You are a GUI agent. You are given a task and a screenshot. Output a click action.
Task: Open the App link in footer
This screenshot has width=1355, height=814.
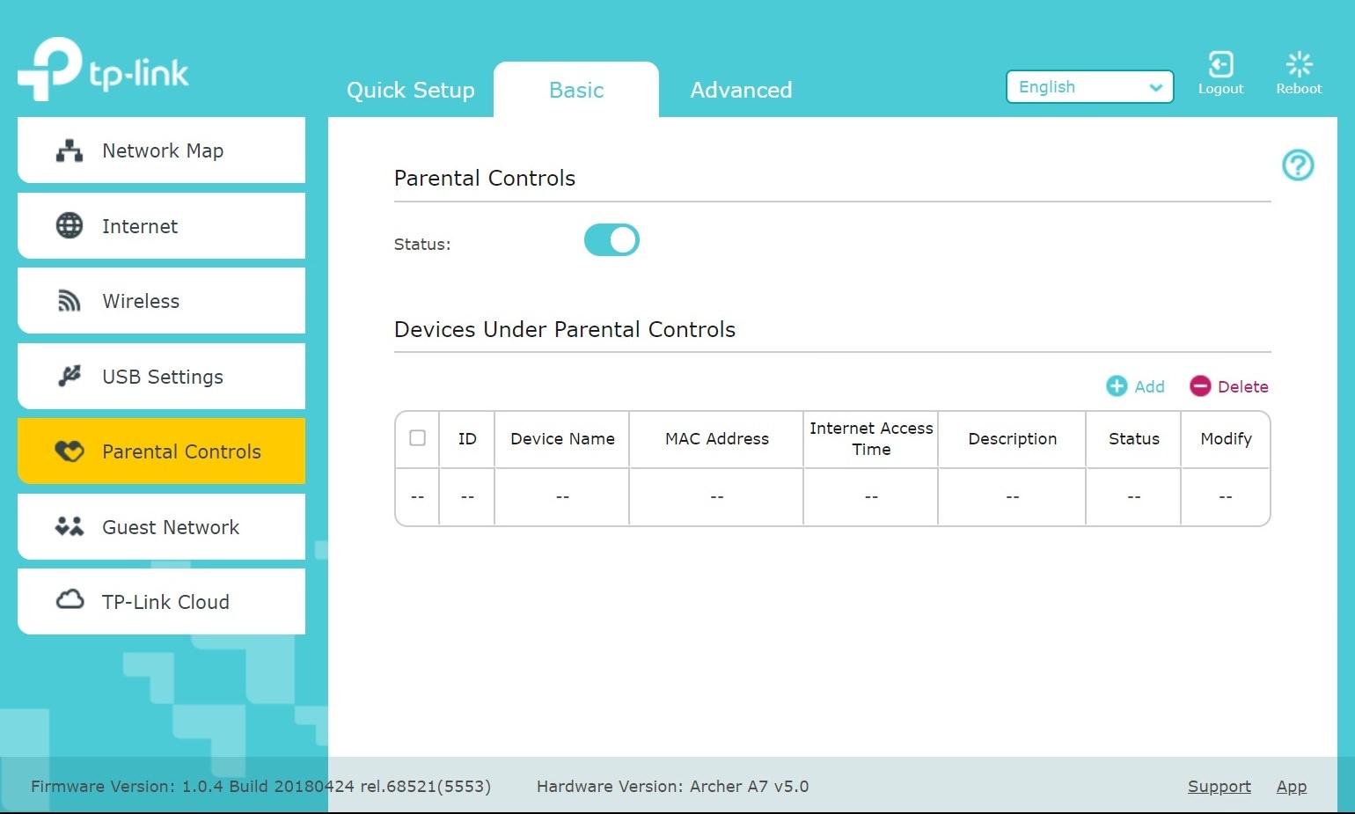[1291, 786]
